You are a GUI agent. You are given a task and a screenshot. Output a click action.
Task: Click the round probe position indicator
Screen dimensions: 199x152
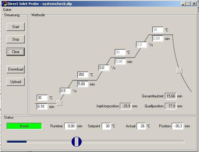click(x=77, y=141)
